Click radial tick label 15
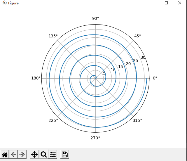 (x=120, y=67)
